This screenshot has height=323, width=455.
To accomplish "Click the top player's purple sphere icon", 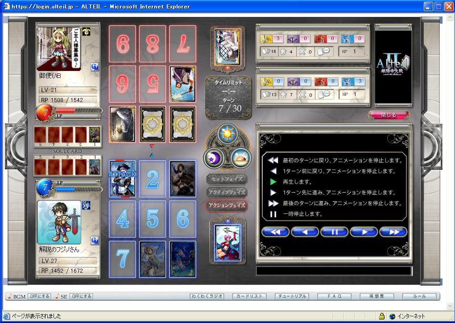I will pyautogui.click(x=293, y=38).
